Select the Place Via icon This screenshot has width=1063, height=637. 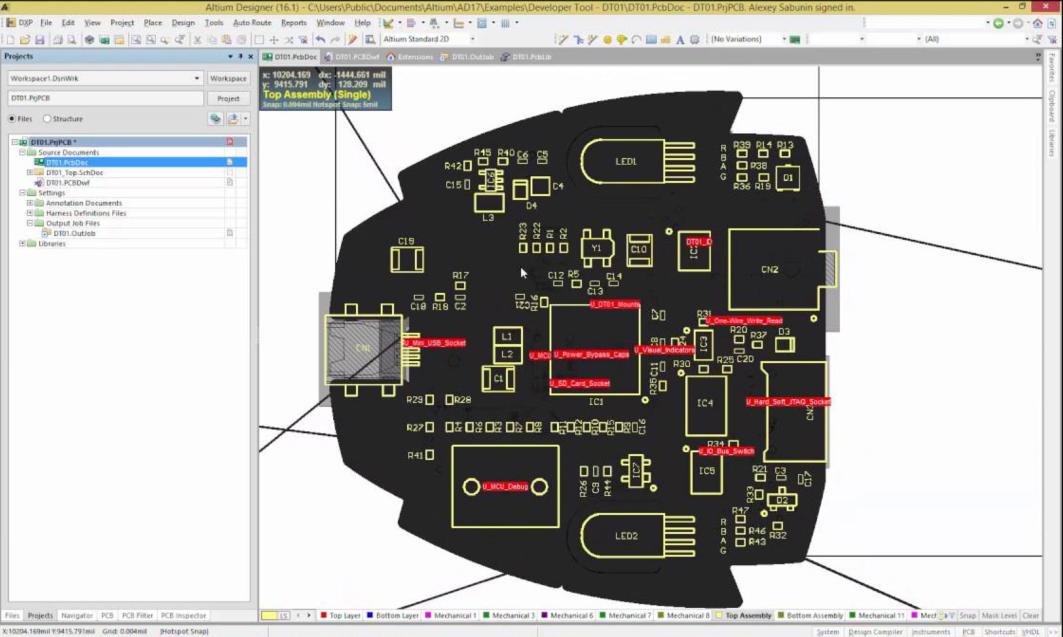(x=622, y=39)
